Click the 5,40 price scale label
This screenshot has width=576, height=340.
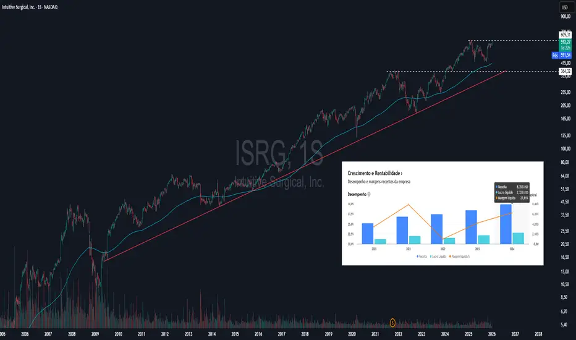tap(564, 325)
